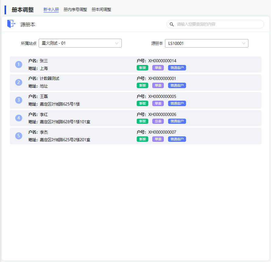Click the address 嘉定区叶城路628号1楼101室

[x=65, y=122]
